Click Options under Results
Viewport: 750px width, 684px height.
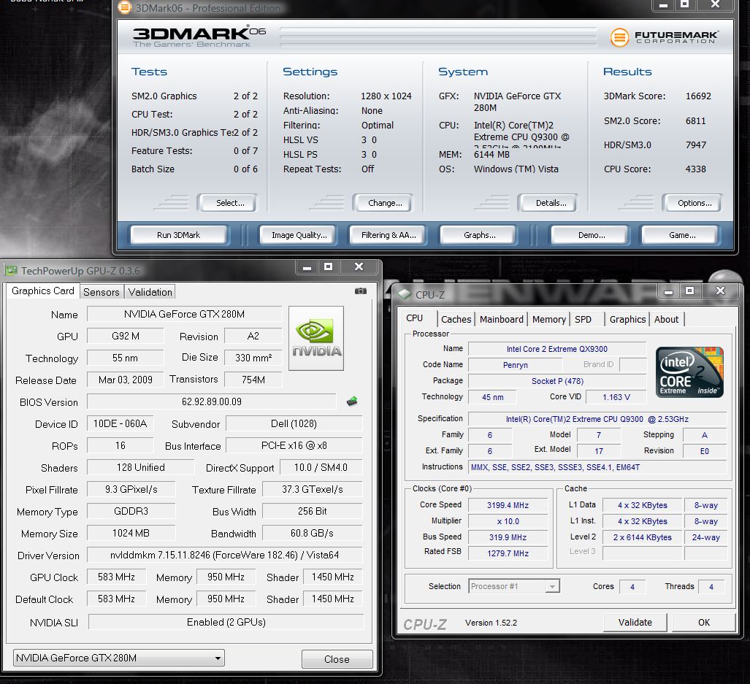pyautogui.click(x=692, y=203)
